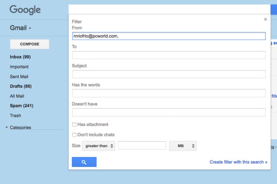Click the size value input box

[x=142, y=146]
